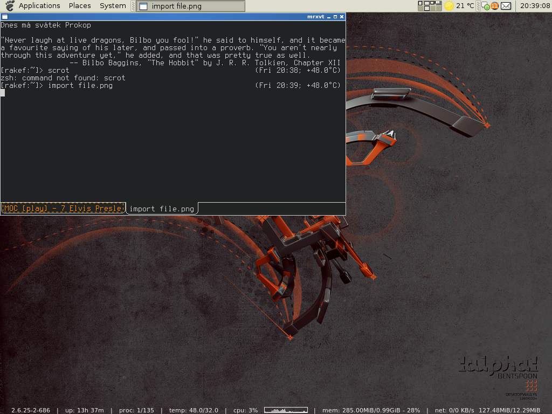Click 'net: 0/0 KB/s' status entry
Viewport: 552px width, 414px height.
[454, 410]
